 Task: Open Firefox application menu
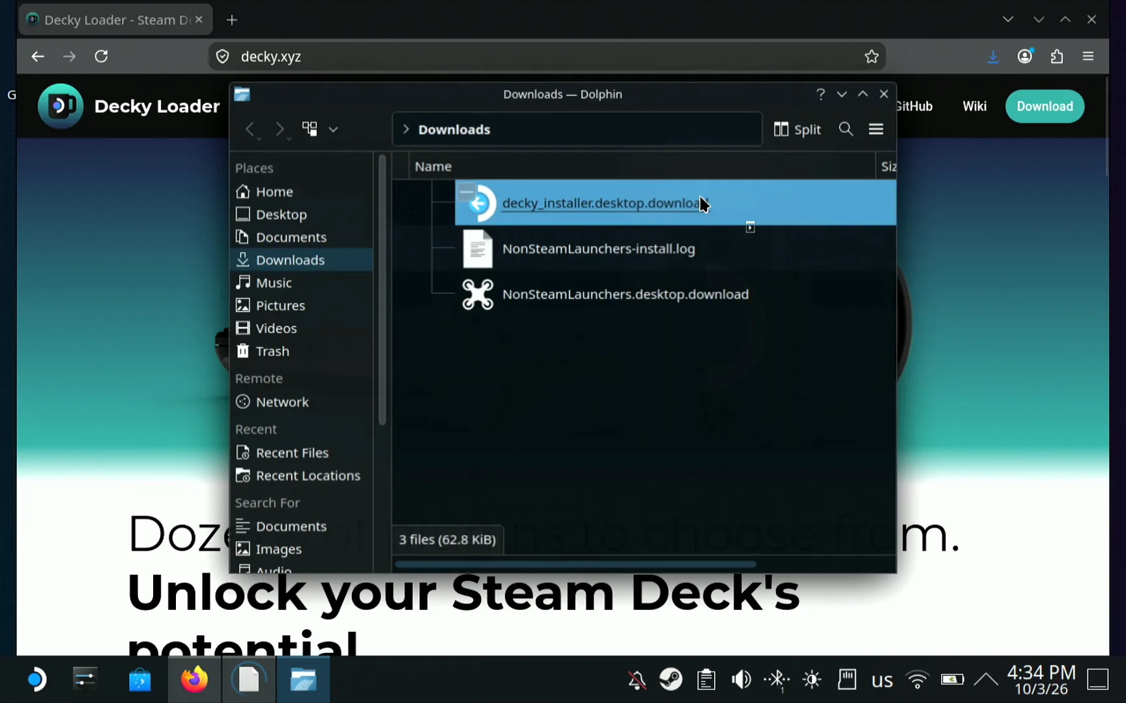(1088, 57)
